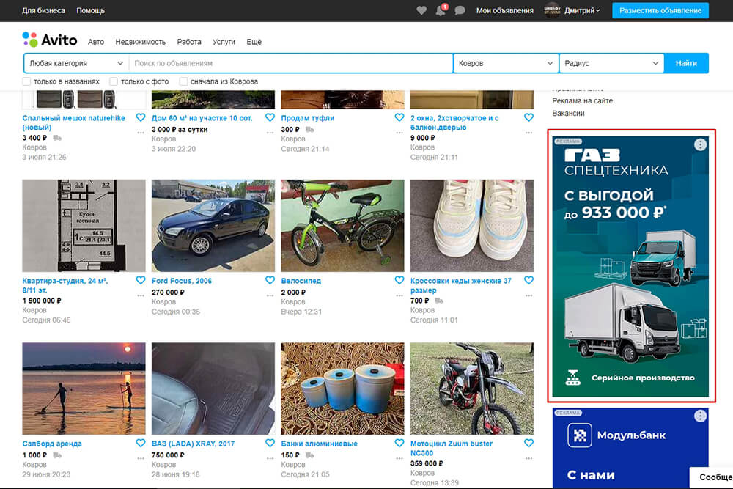
Task: Favorite the Квартира-студия listing
Action: (x=141, y=280)
